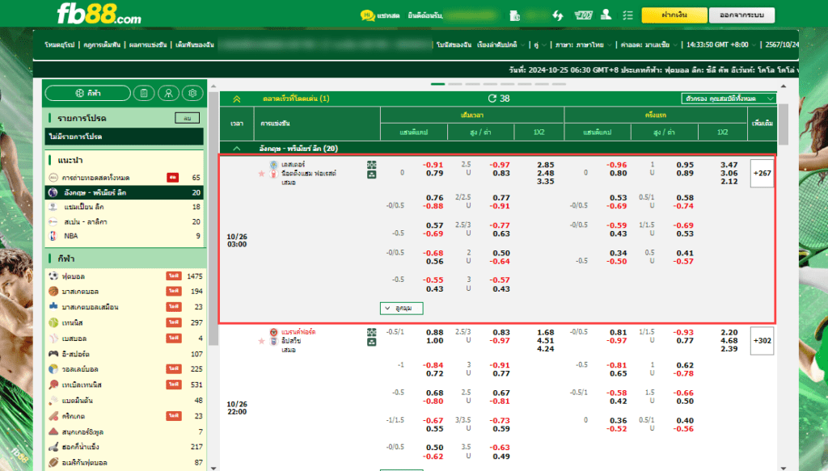Click the Leicester team crest icon
The image size is (828, 471).
pyautogui.click(x=273, y=165)
